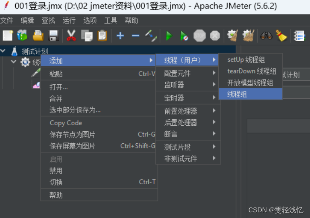Expand all nodes with plus icon
Image resolution: width=310 pixels, height=218 pixels.
(x=120, y=36)
